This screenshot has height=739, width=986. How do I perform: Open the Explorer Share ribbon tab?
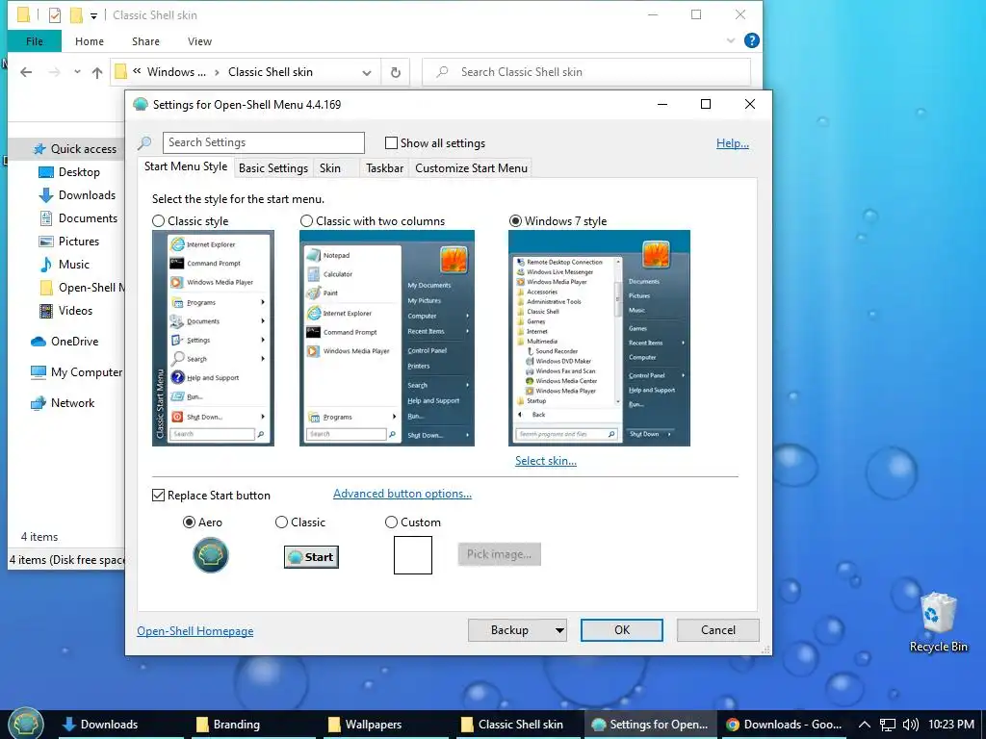click(145, 41)
